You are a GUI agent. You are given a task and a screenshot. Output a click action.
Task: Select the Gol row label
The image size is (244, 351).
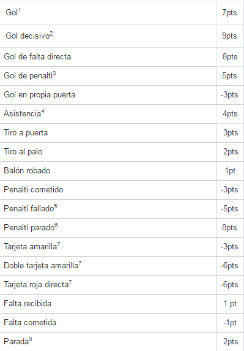[x=12, y=12]
